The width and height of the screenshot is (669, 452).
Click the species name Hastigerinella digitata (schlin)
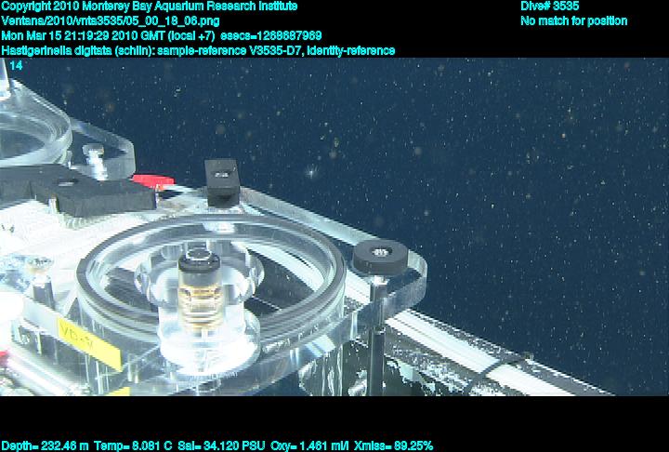click(x=78, y=51)
